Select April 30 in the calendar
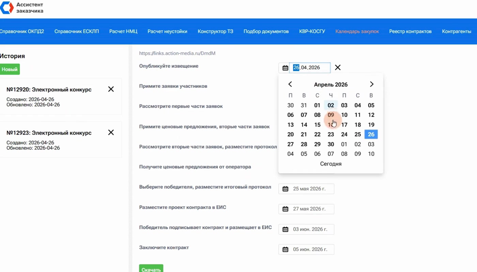The width and height of the screenshot is (477, 272). 331,144
